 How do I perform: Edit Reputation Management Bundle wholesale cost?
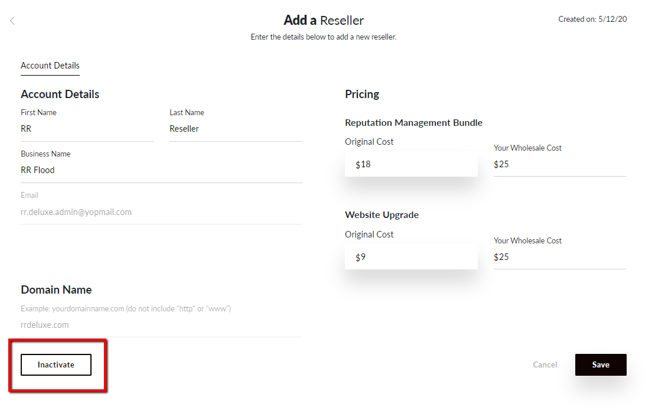point(560,164)
